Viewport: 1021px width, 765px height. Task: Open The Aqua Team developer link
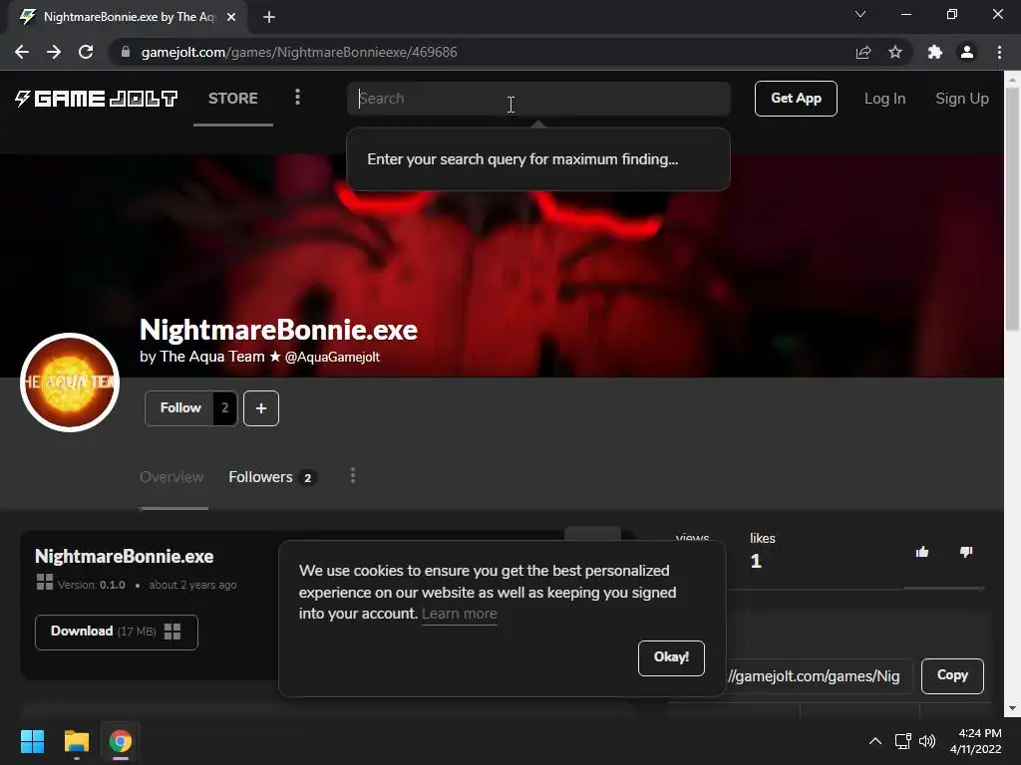[212, 357]
